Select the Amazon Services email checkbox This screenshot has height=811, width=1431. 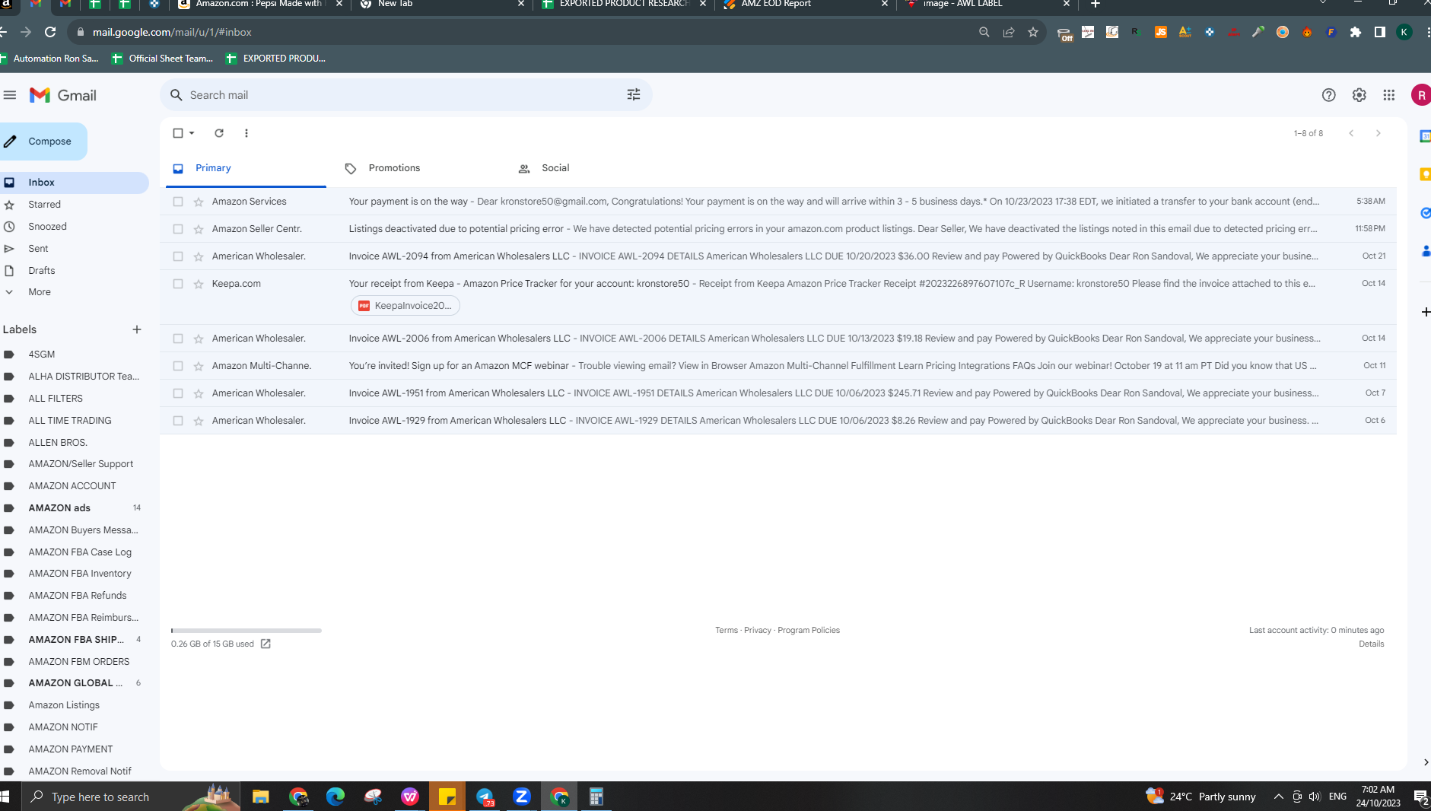(178, 202)
